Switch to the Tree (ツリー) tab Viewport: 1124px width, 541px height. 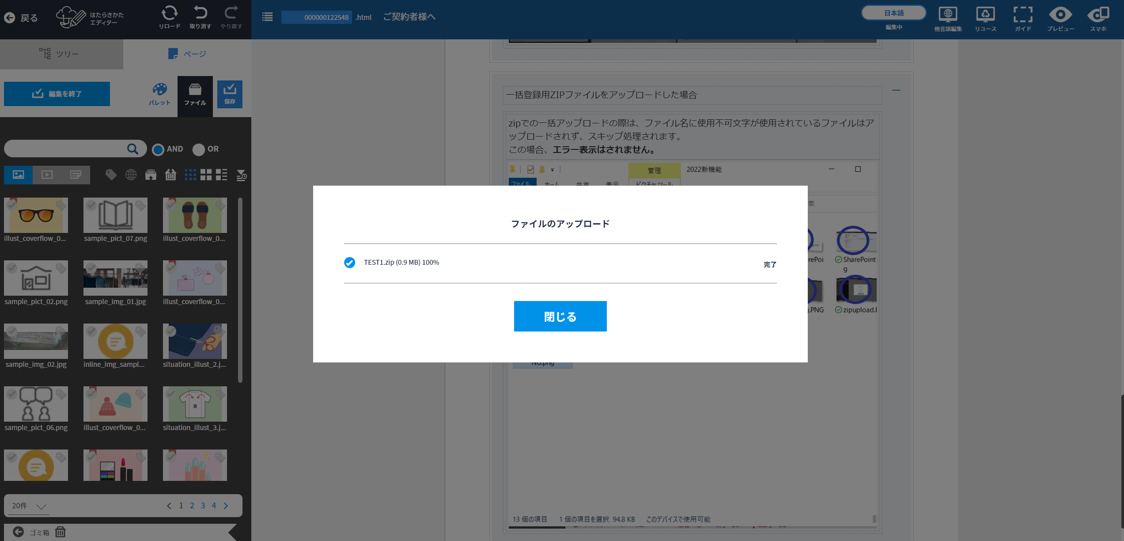pyautogui.click(x=61, y=54)
